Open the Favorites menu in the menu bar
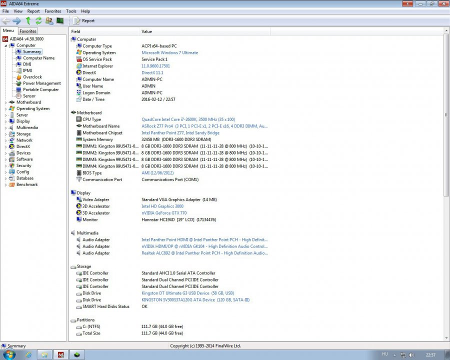This screenshot has height=360, width=450. 53,11
